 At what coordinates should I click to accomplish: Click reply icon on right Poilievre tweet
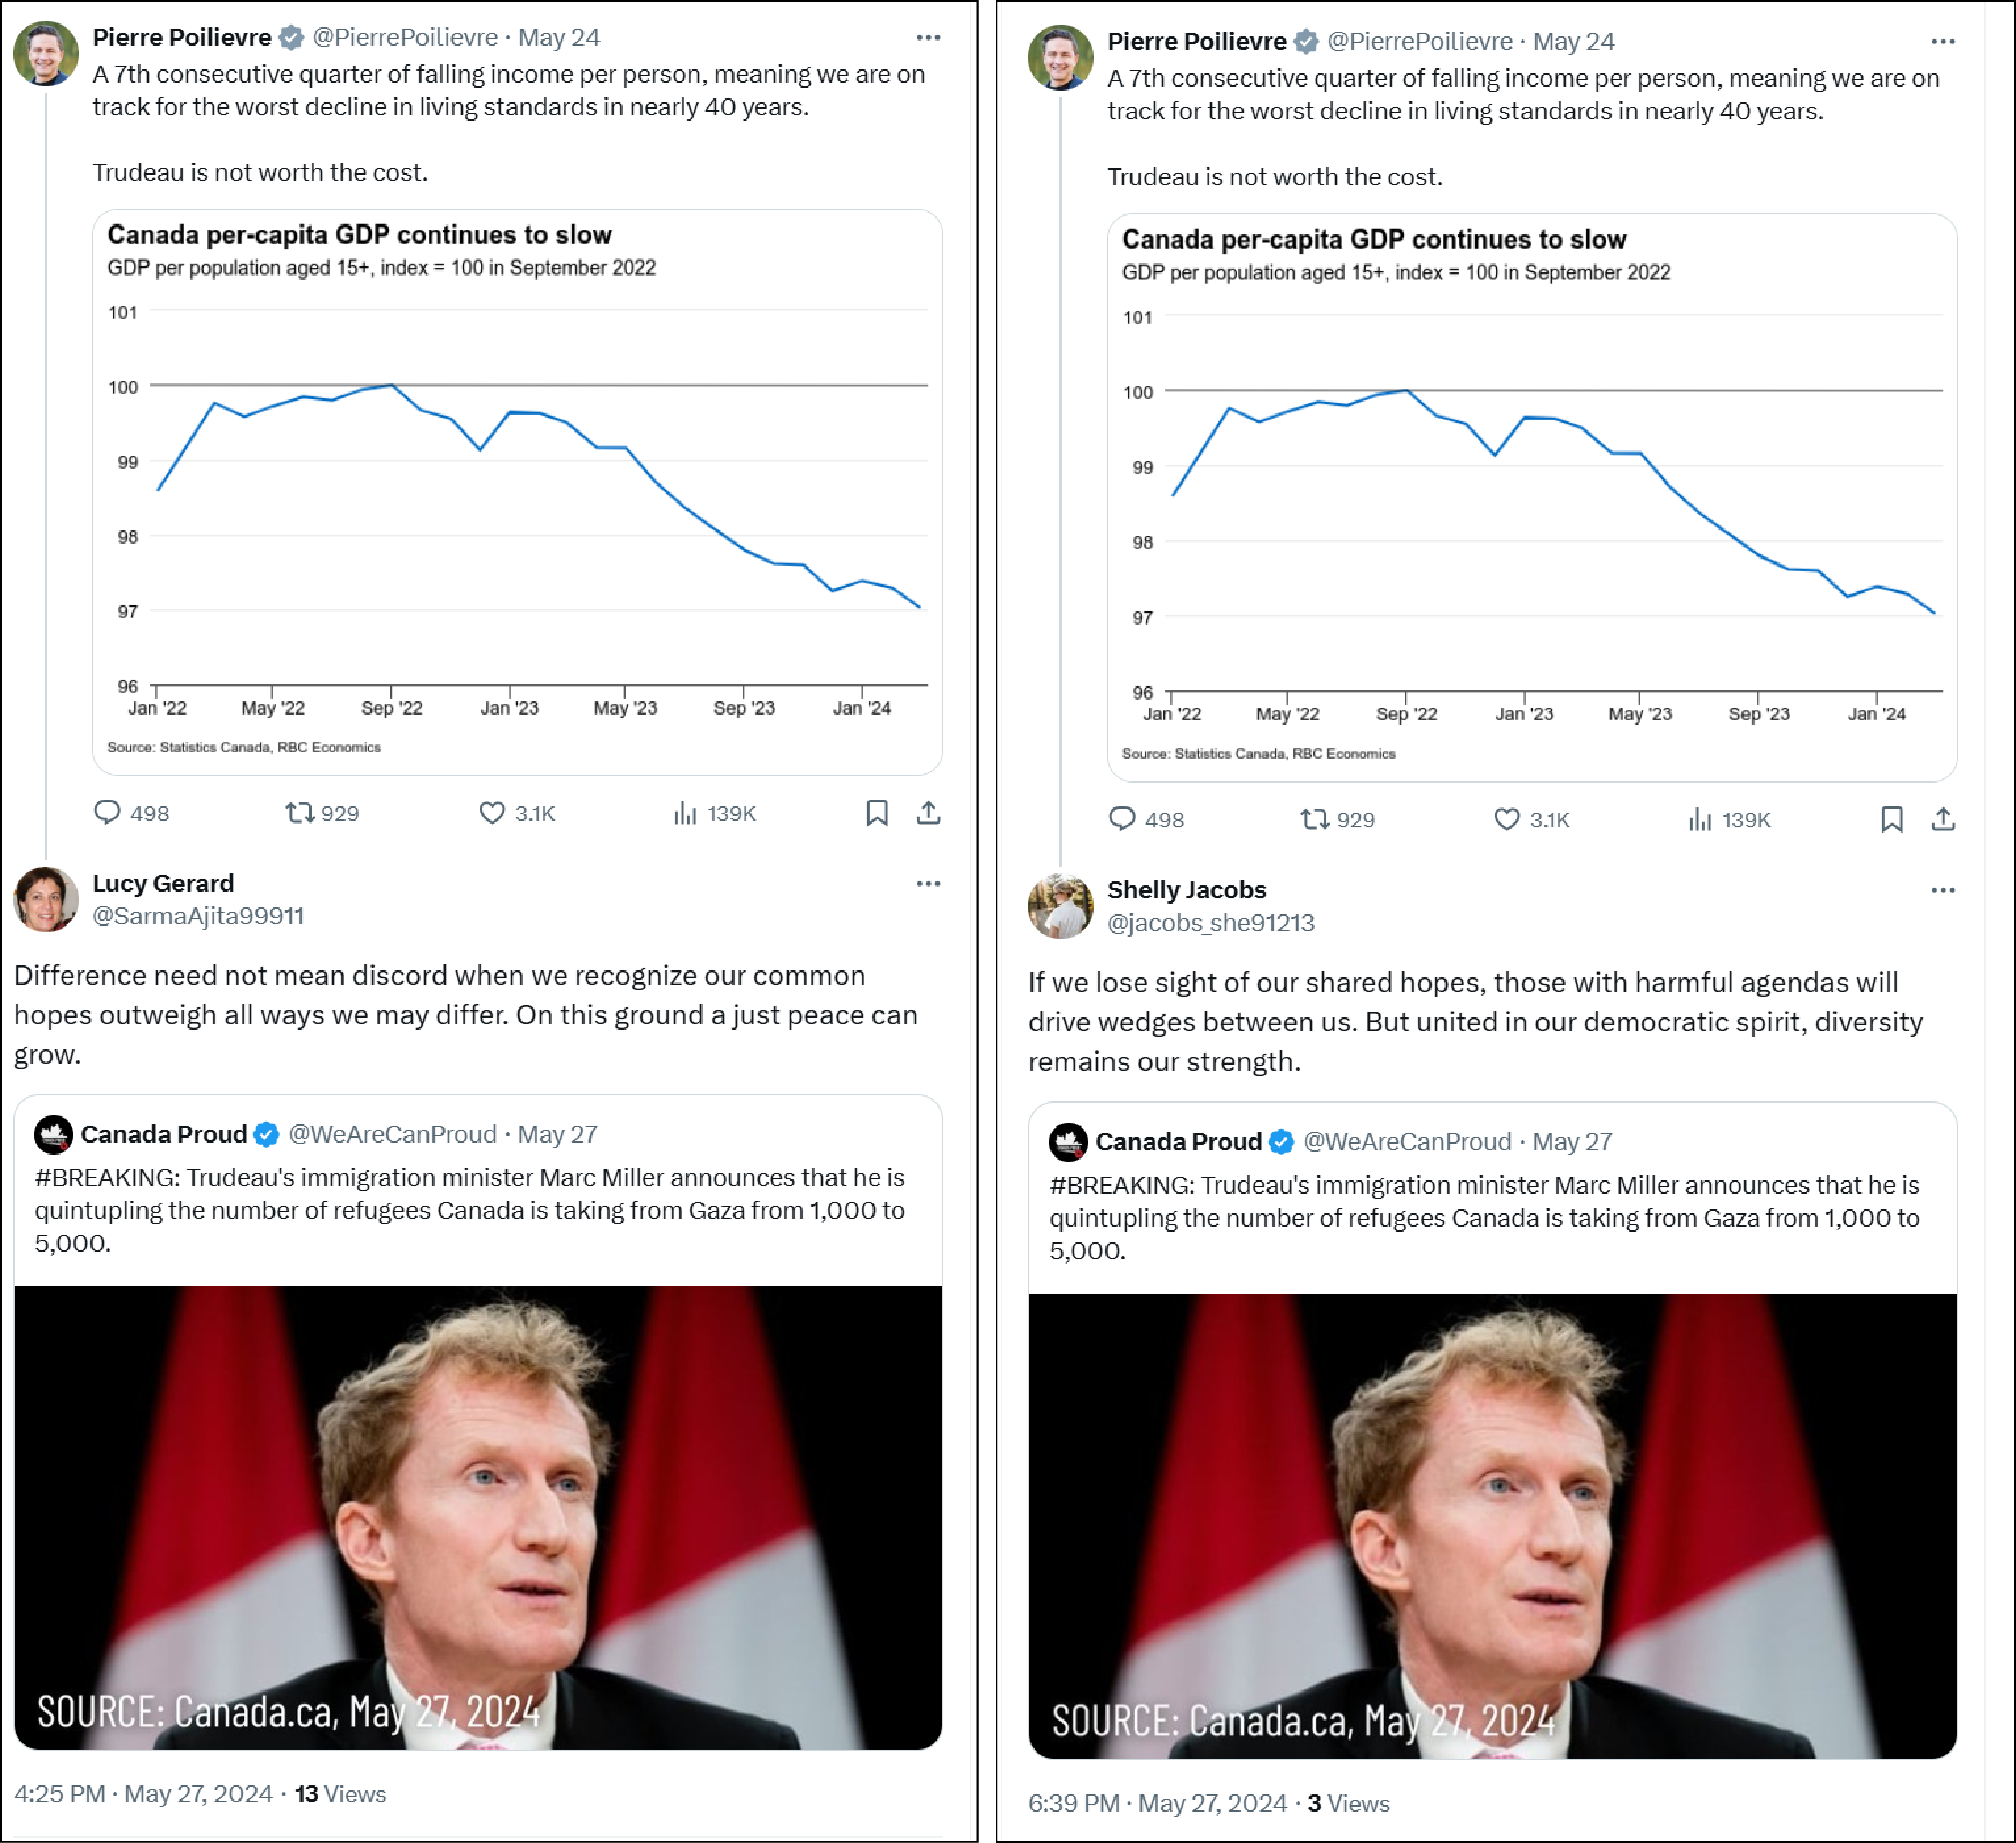[x=1122, y=819]
